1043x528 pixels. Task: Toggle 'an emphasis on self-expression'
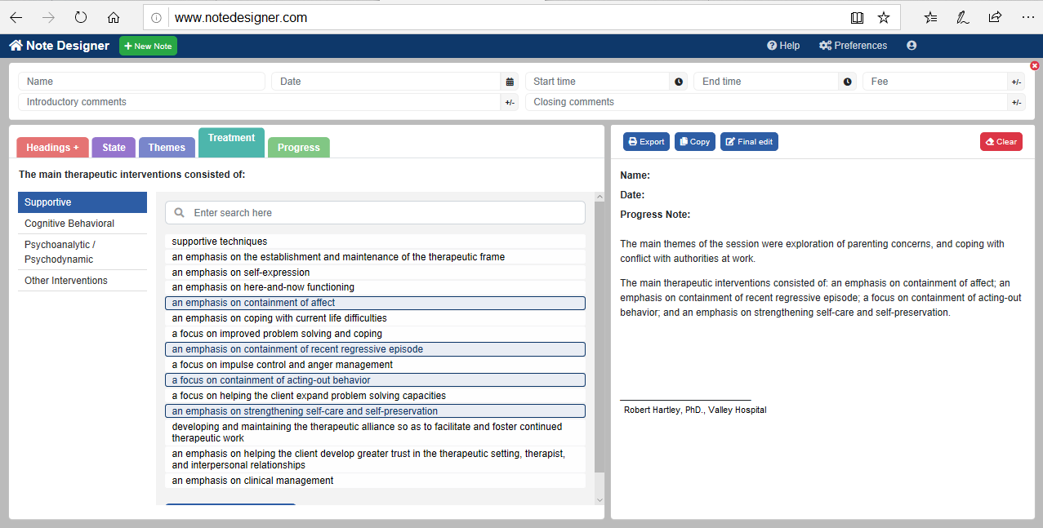(375, 273)
